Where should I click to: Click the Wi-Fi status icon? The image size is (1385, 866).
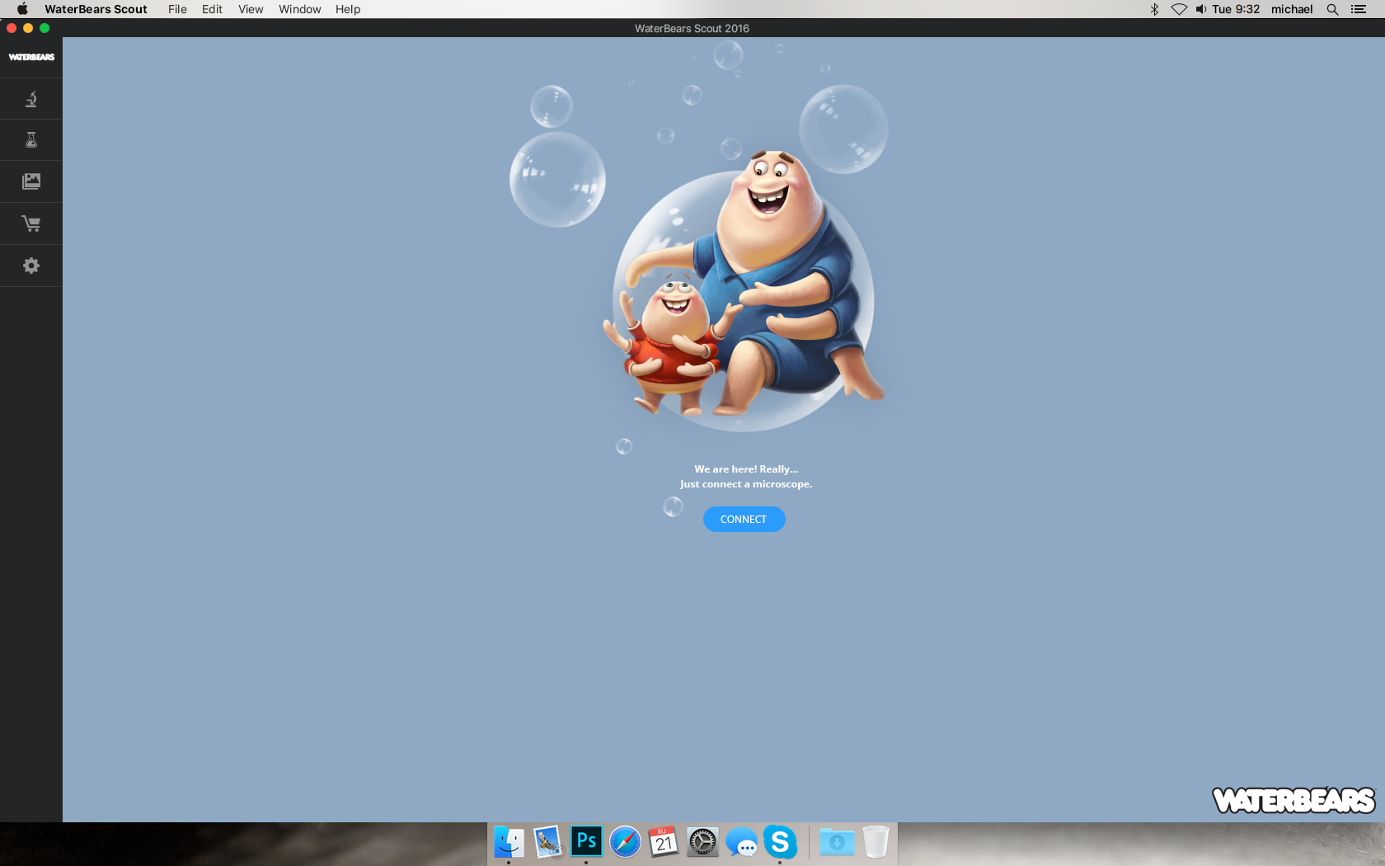coord(1179,9)
